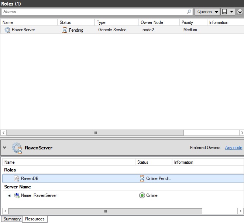Click the roles list horizontal scrollbar thumb
The height and width of the screenshot is (223, 244).
tap(95, 133)
